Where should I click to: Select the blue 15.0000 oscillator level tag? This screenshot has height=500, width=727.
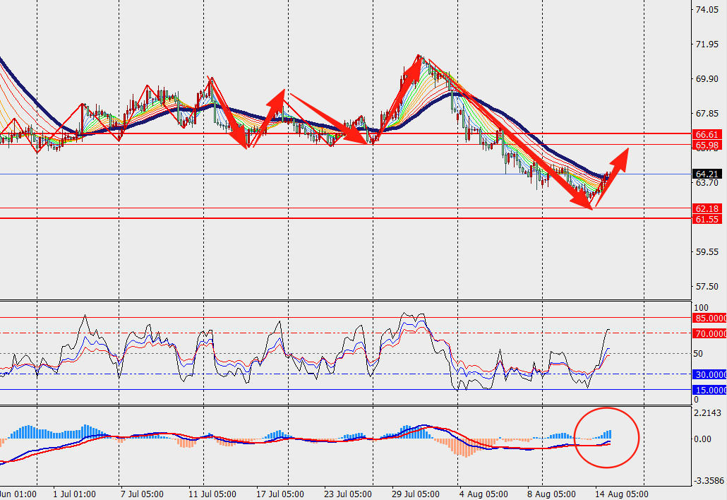(x=709, y=390)
